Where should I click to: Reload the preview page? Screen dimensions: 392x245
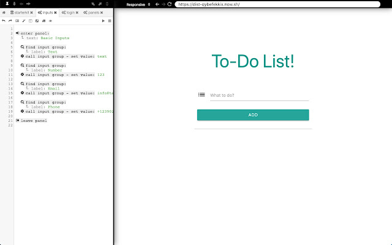click(x=170, y=4)
